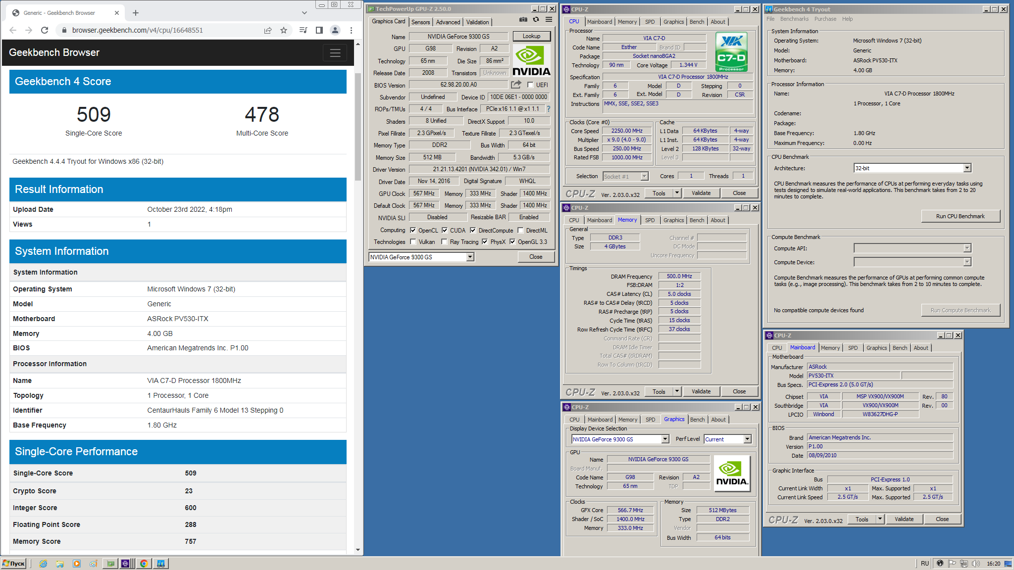Go back in Chrome

click(13, 30)
